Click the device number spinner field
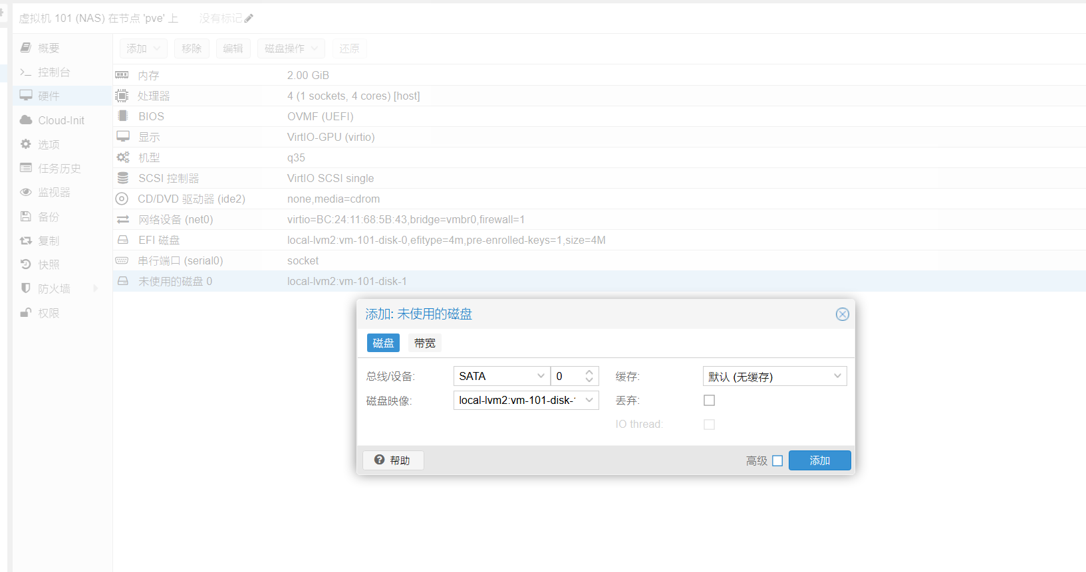Screen dimensions: 1086x572 567,376
